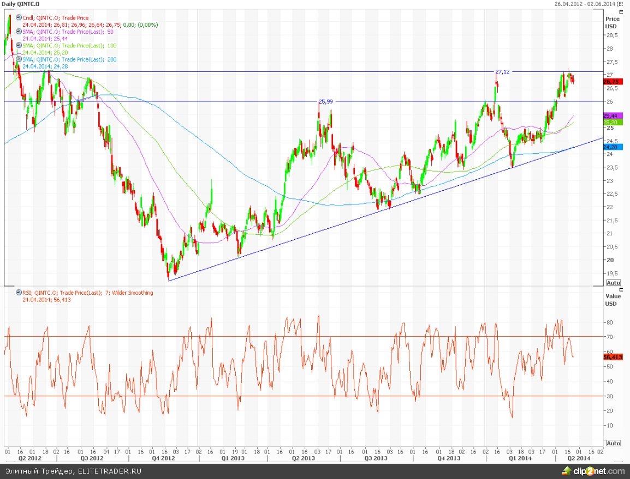Select the Cndl QINTC.O Trade Price legend
Screen dimensions: 630x479
[55, 18]
